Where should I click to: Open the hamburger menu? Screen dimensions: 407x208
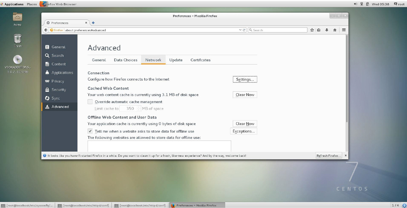tap(343, 30)
